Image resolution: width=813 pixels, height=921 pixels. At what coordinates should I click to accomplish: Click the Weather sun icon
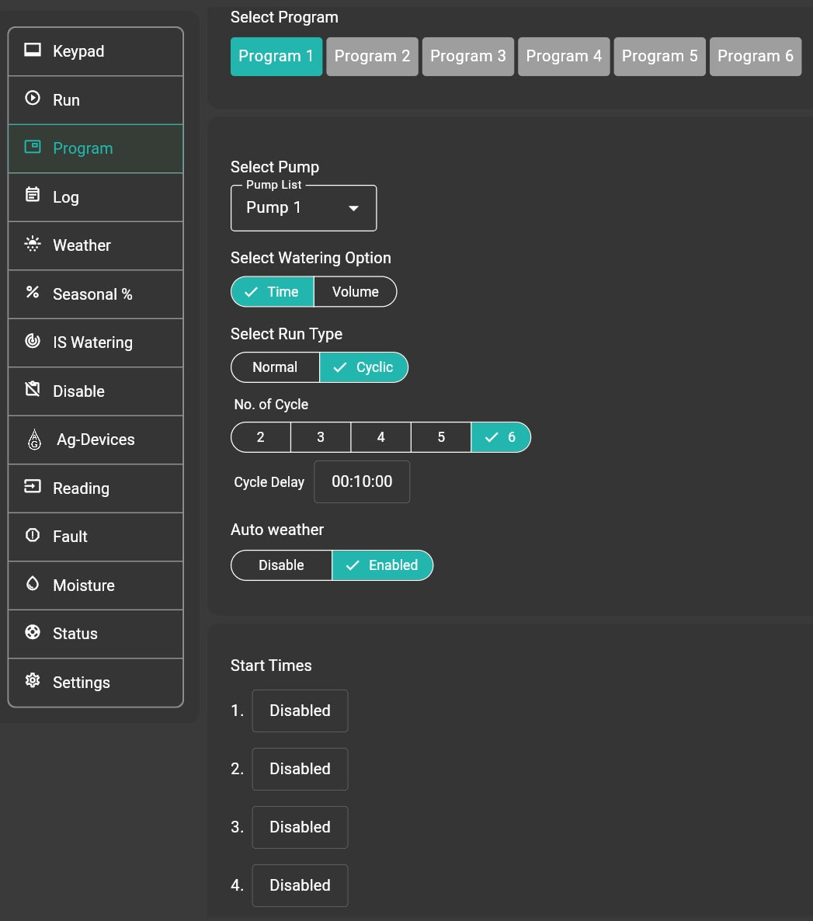click(x=33, y=245)
